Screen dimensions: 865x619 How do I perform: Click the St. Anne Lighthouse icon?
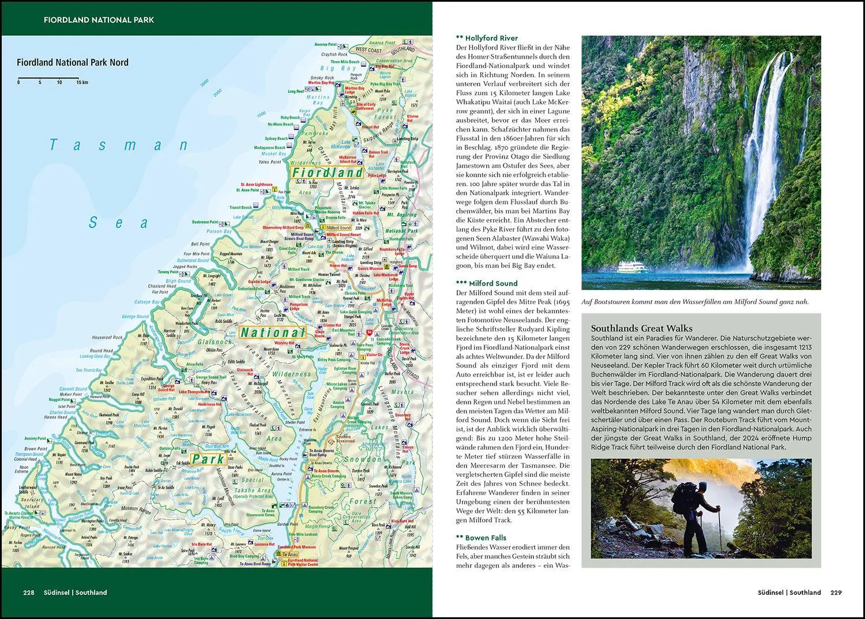pyautogui.click(x=274, y=190)
